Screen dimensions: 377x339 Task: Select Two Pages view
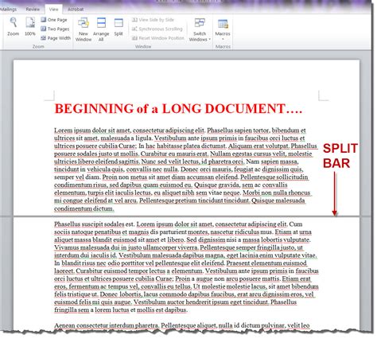click(x=55, y=29)
